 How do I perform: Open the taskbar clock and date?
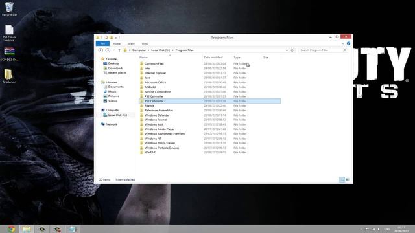click(x=401, y=229)
